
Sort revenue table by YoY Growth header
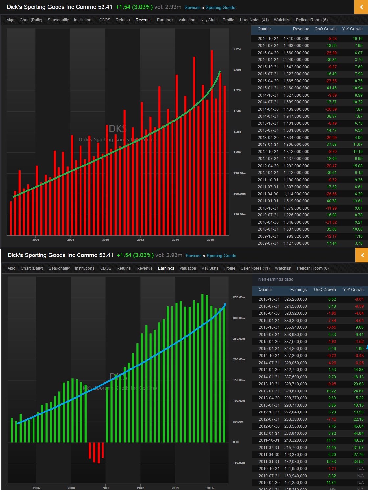(353, 29)
